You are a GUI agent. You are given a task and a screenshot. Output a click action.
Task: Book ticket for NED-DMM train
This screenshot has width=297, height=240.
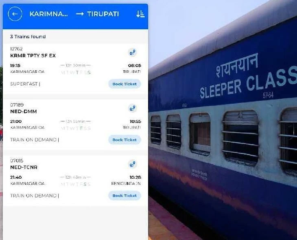click(x=124, y=140)
